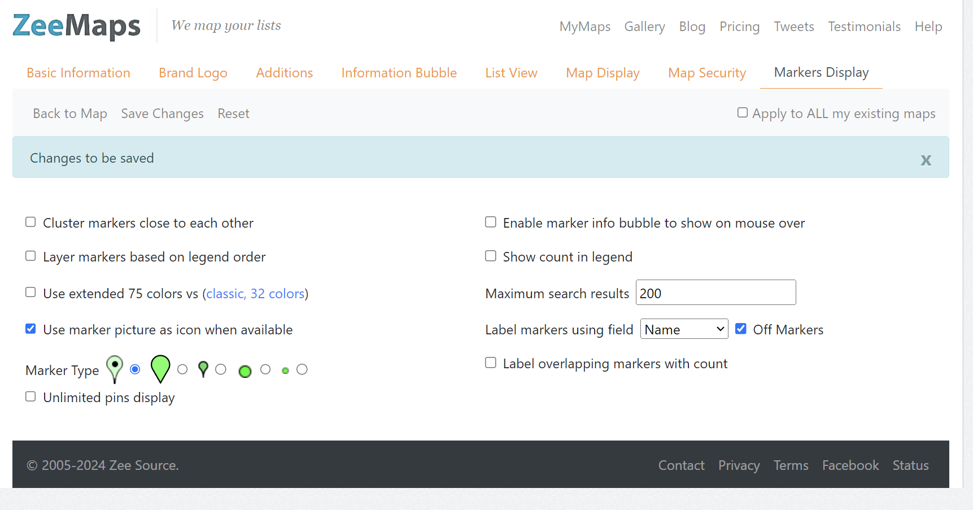Uncheck Use marker picture as icon when available
973x510 pixels.
tap(30, 328)
